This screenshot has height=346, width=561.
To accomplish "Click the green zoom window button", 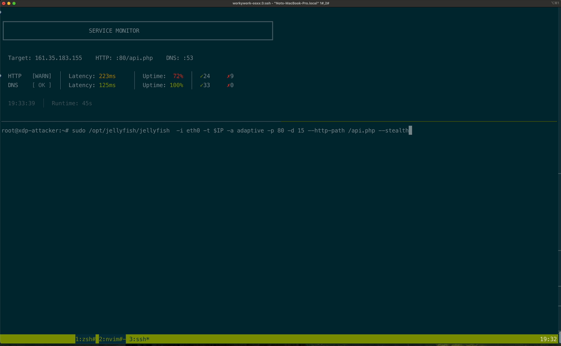I will click(x=15, y=3).
